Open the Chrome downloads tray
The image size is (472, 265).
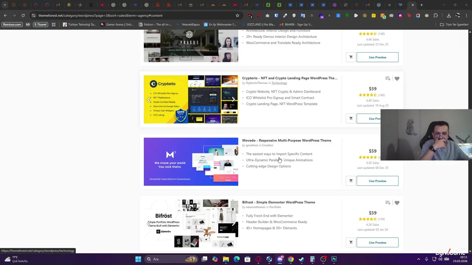pos(449,15)
